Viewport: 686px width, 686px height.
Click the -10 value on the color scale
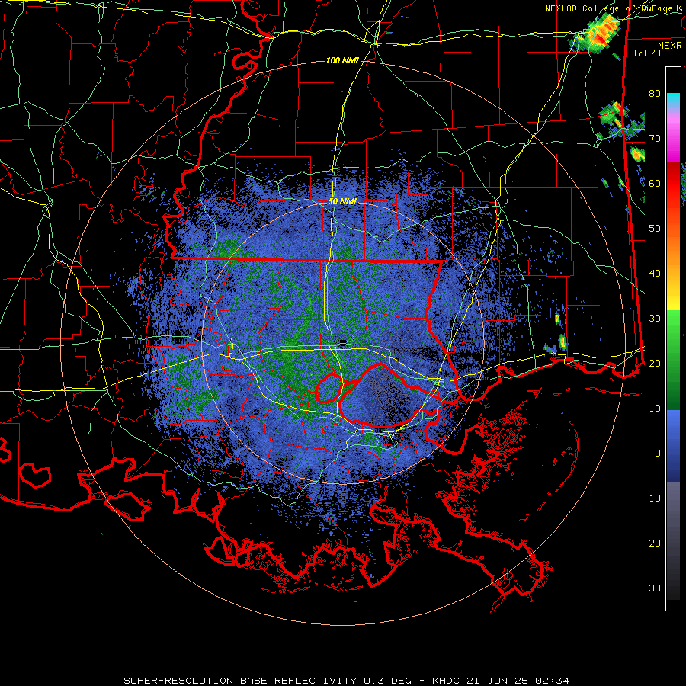tap(652, 498)
